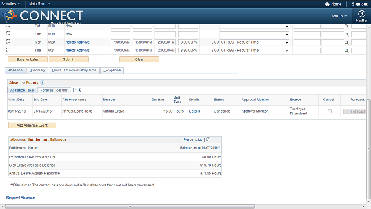This screenshot has height=209, width=371.
Task: Click the horizontal scrollbar right arrow
Action: [x=363, y=207]
